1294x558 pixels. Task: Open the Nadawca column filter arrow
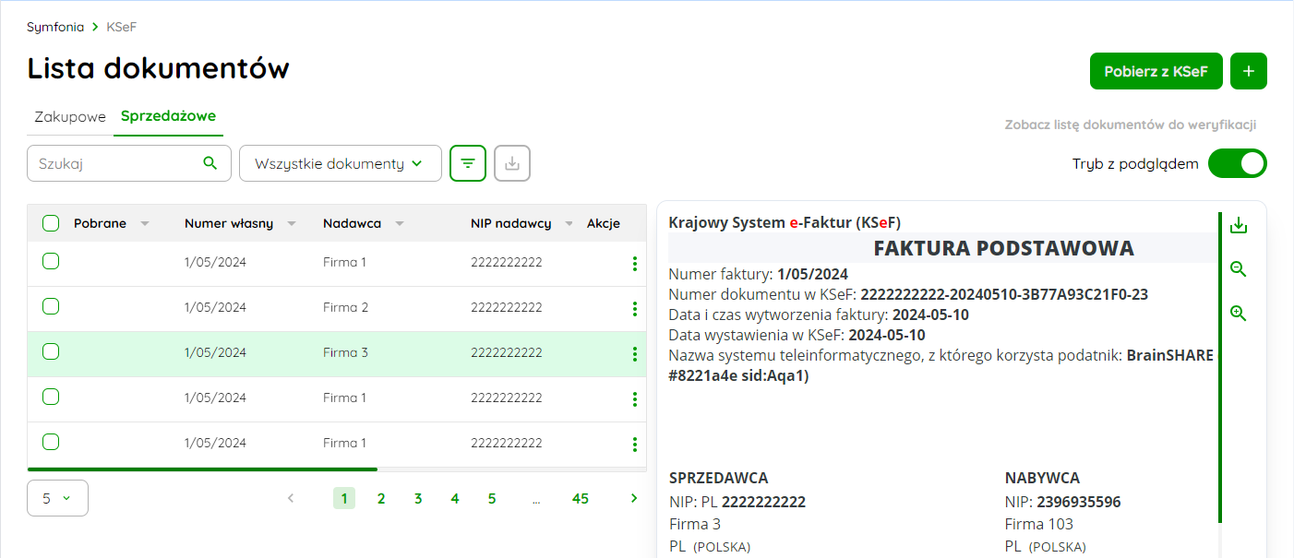pyautogui.click(x=400, y=224)
